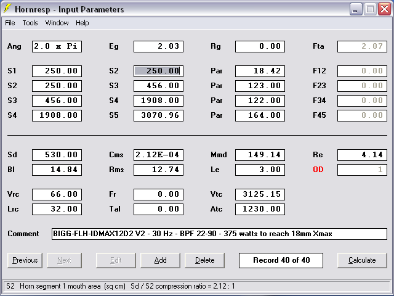Minimize the Hornresp window
This screenshot has height=296, width=394.
pyautogui.click(x=356, y=9)
